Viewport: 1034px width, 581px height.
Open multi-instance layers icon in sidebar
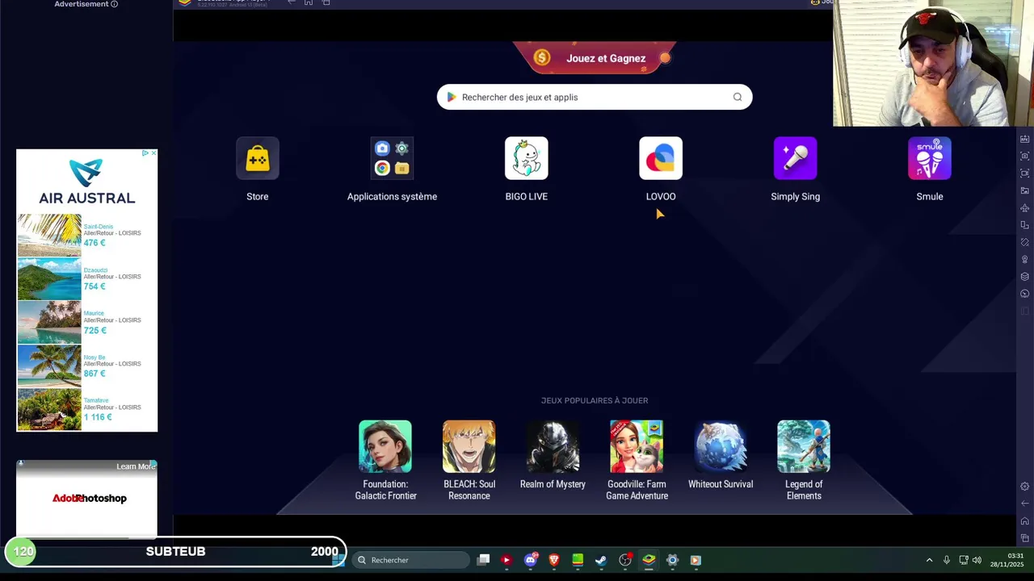[1025, 276]
